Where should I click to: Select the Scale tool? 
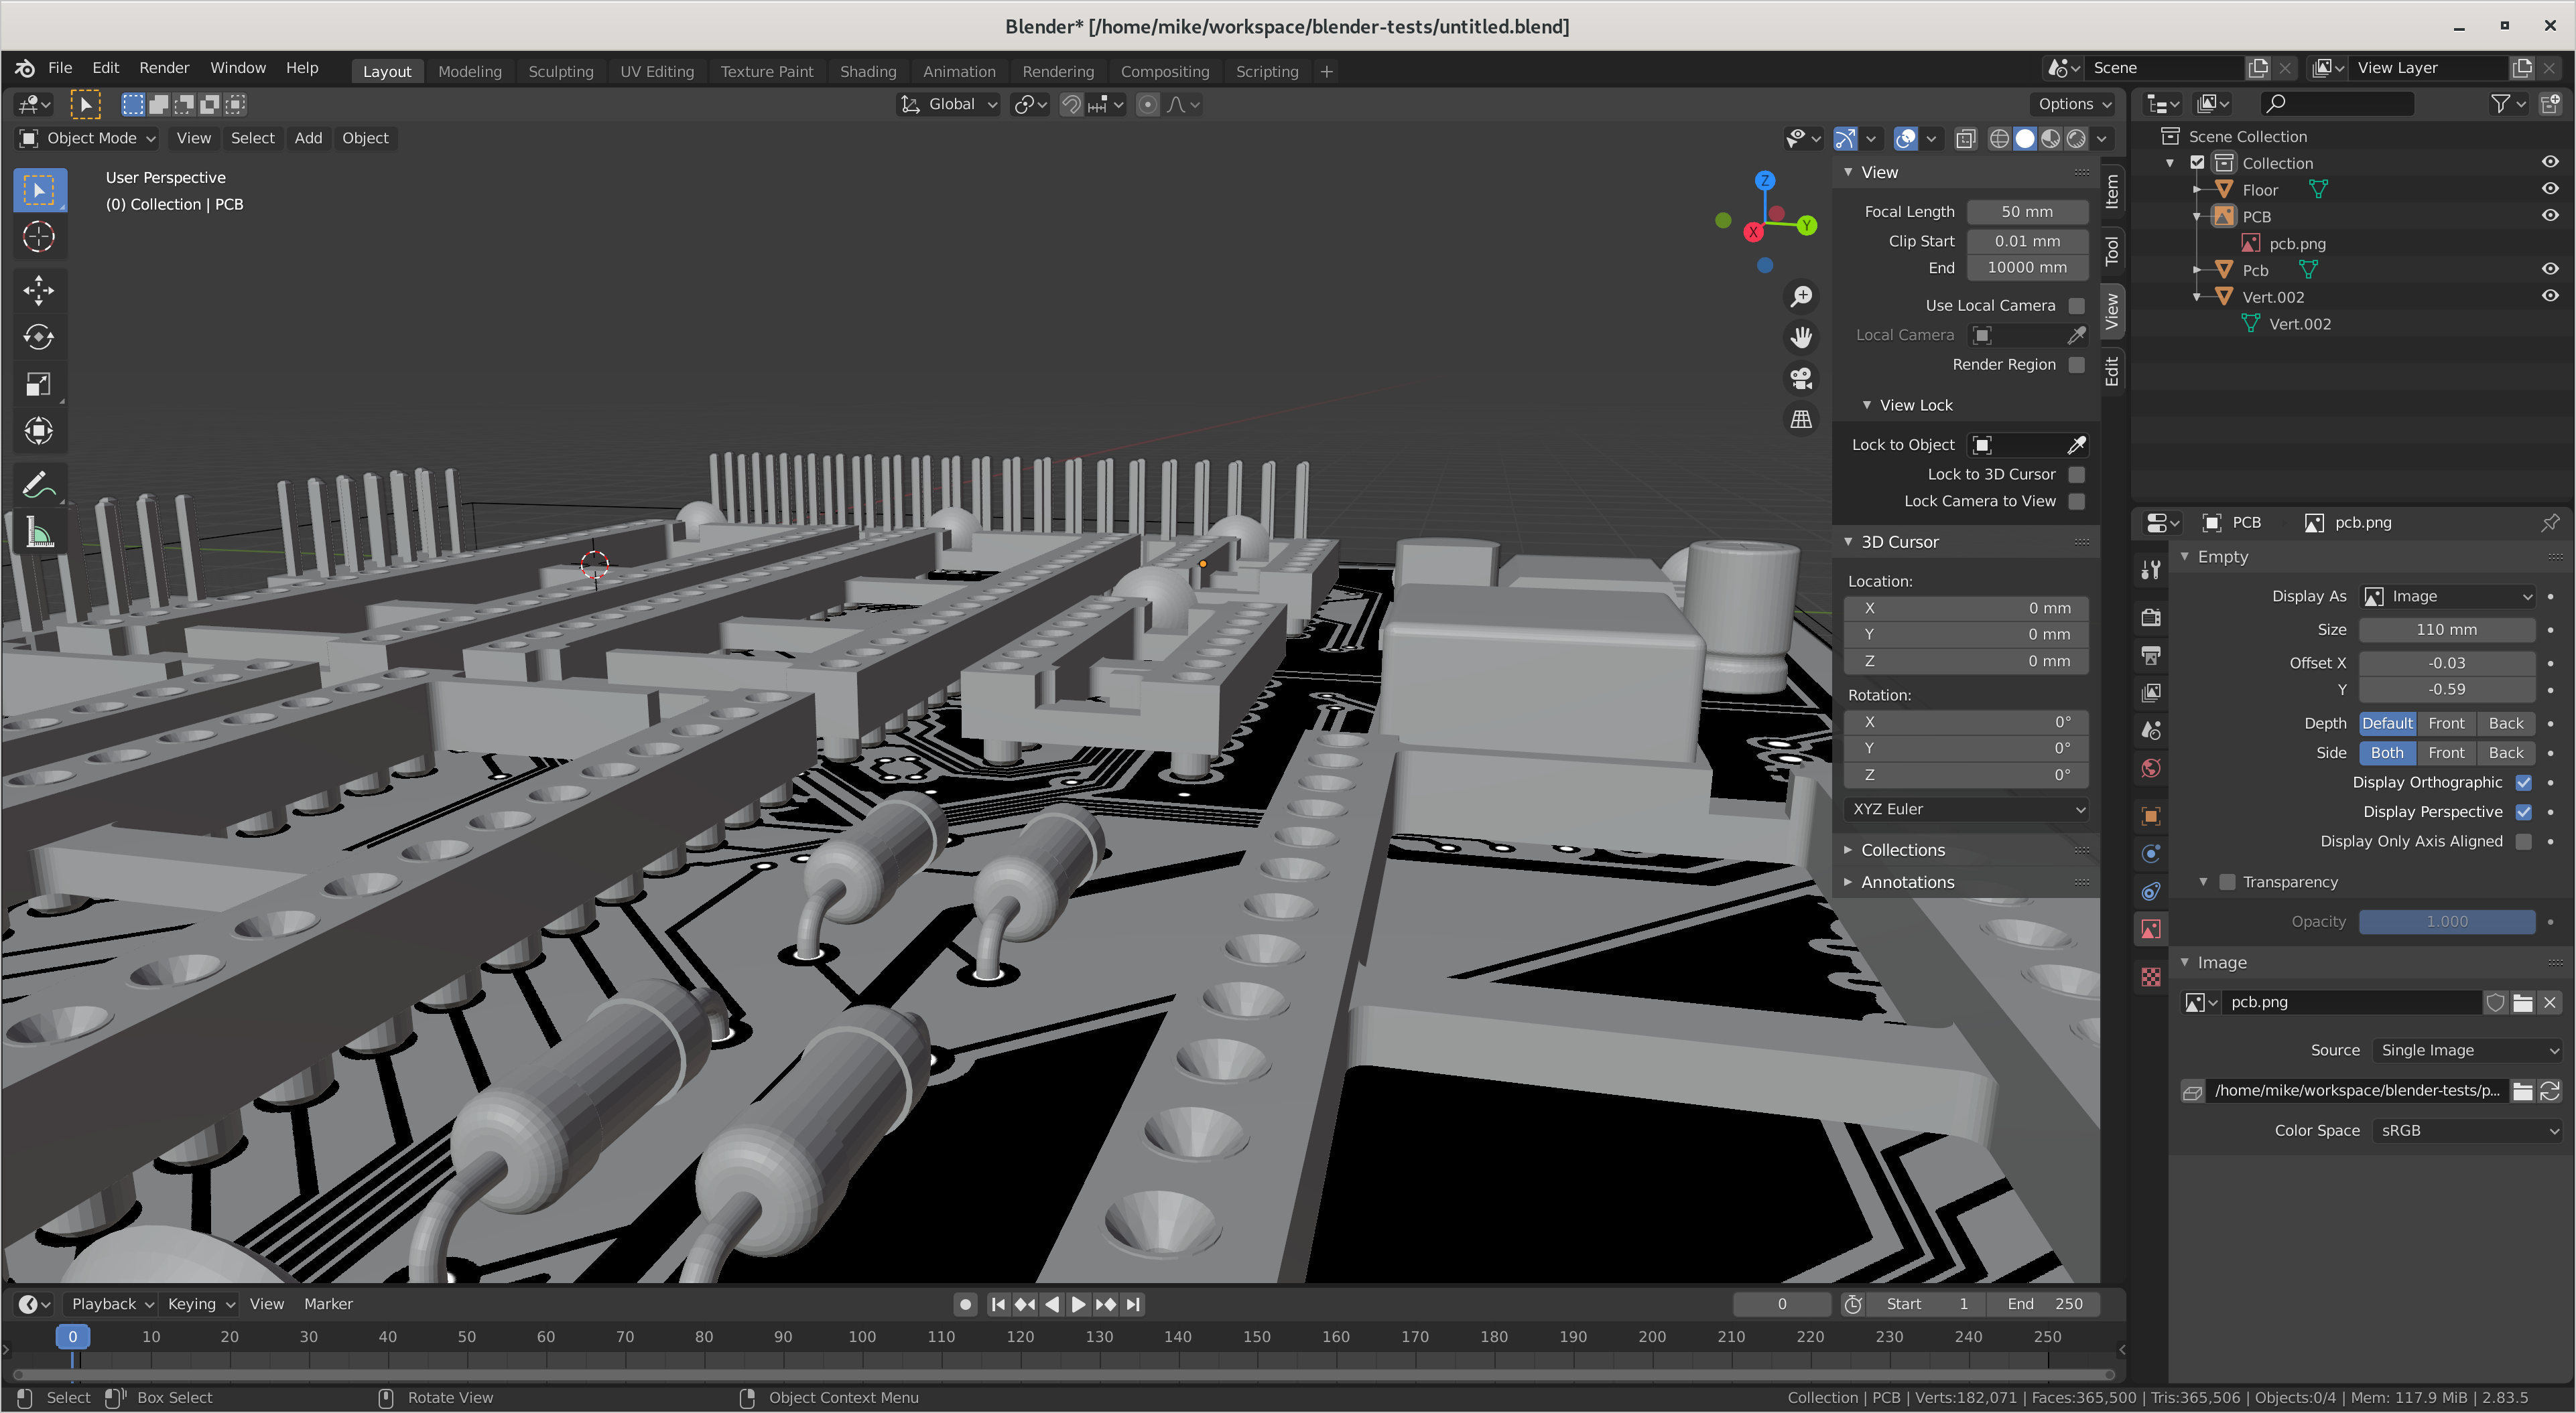click(38, 384)
